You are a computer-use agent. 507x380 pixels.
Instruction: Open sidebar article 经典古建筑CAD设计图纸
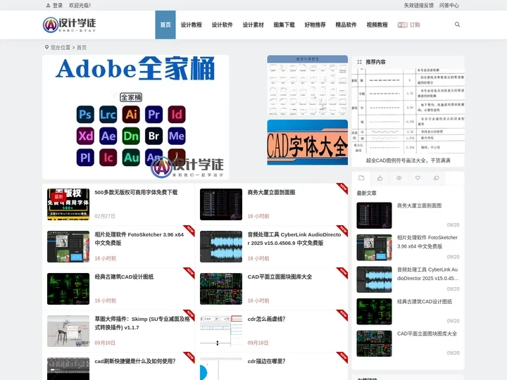(425, 301)
